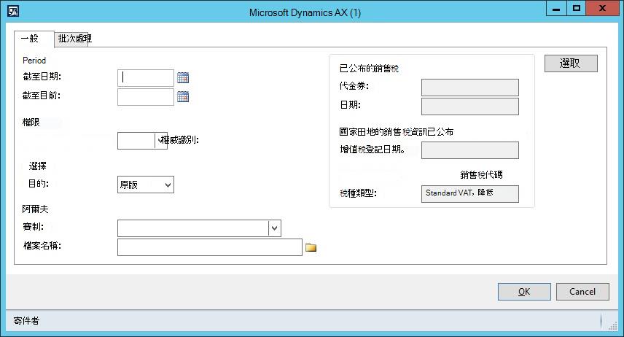This screenshot has height=337, width=624.
Task: Open calendar picker for 截至日期 field
Action: coord(183,77)
